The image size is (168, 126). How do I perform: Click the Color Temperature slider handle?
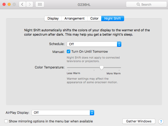point(102,67)
